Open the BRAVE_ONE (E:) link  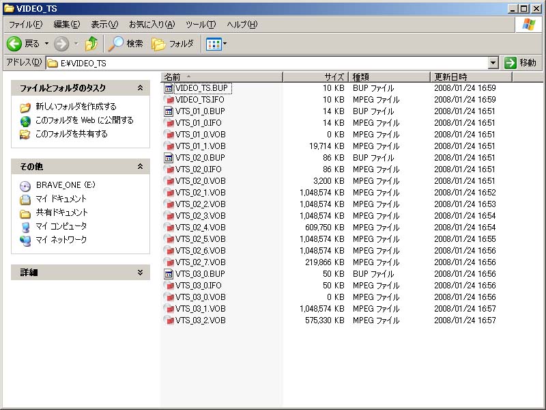66,185
